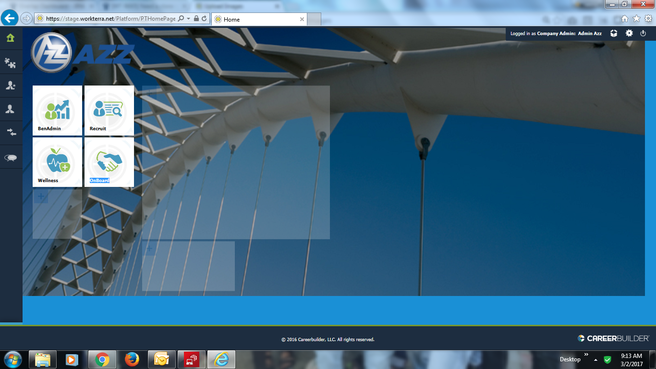
Task: Click the browser back button
Action: click(10, 19)
